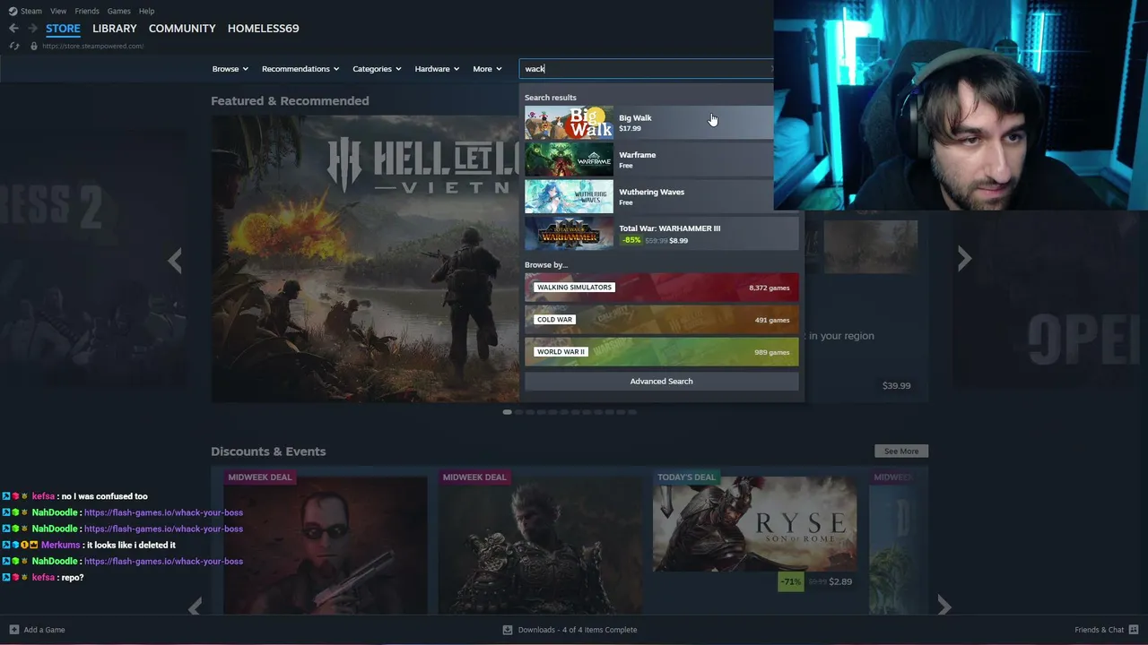This screenshot has width=1148, height=645.
Task: Click the $2.89 Ryse discounted price
Action: 840,581
